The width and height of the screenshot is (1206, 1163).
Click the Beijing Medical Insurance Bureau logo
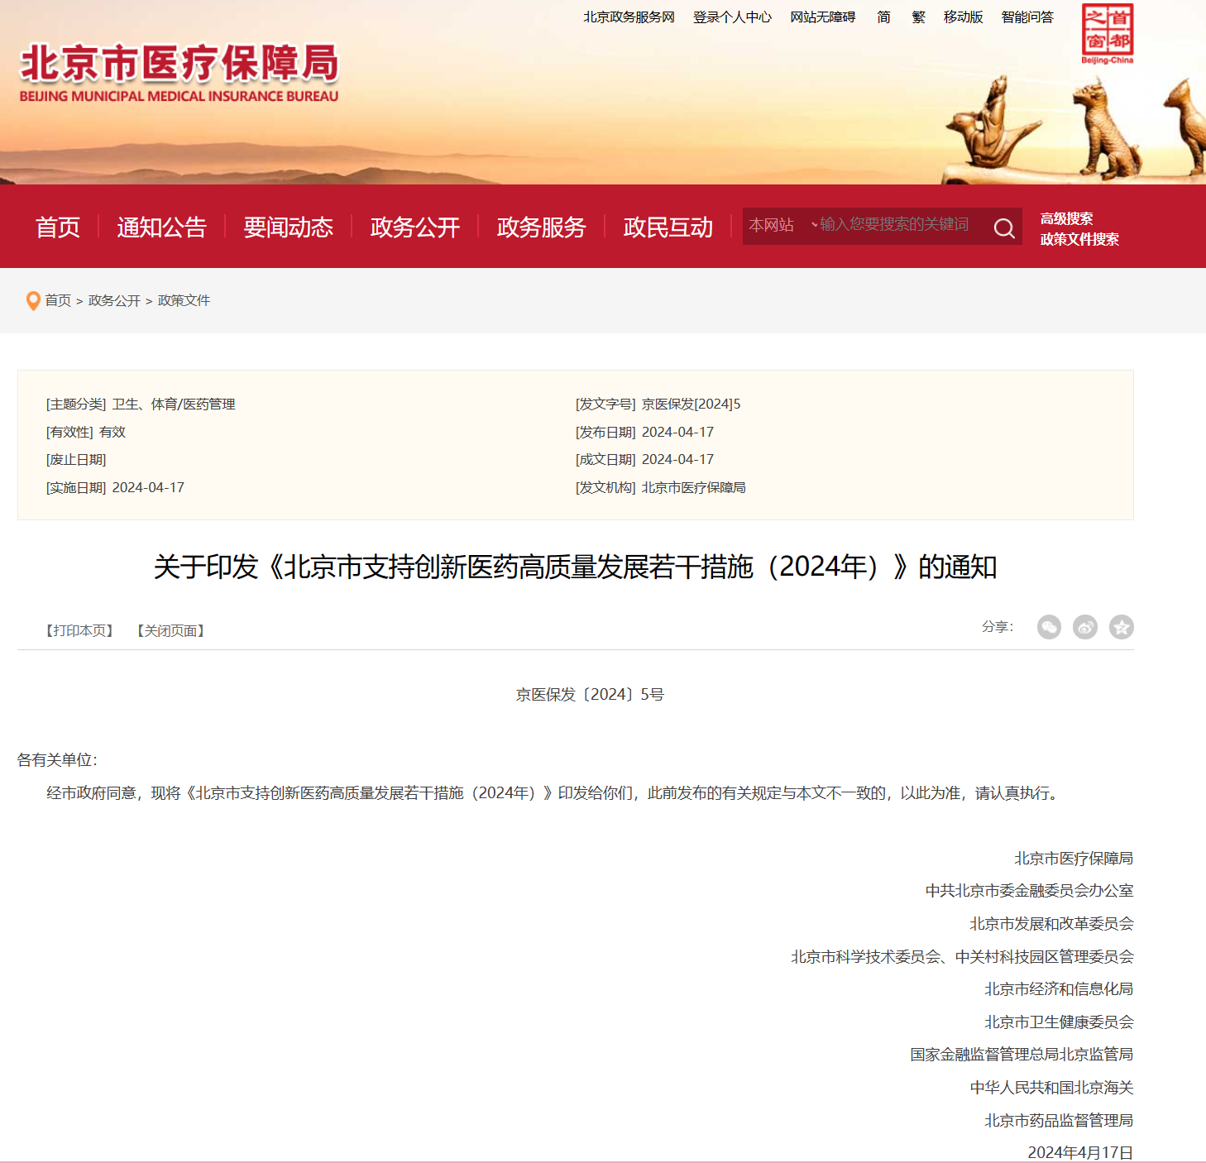179,73
